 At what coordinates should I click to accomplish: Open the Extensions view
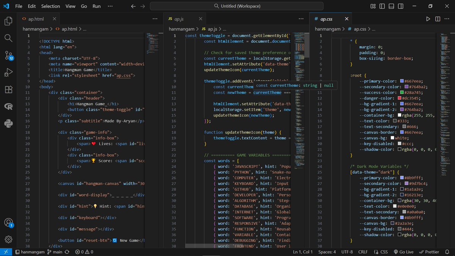(8, 90)
